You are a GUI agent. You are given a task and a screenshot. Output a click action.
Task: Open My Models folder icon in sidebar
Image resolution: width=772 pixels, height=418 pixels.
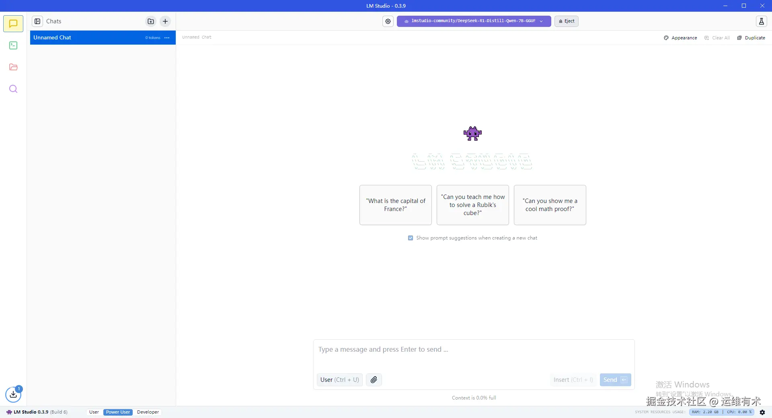13,67
